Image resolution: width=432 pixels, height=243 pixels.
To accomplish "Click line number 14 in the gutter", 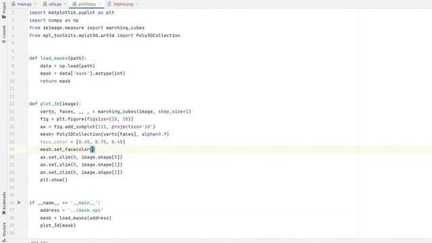I will coord(12,111).
